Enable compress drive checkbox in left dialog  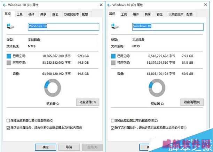pos(8,120)
